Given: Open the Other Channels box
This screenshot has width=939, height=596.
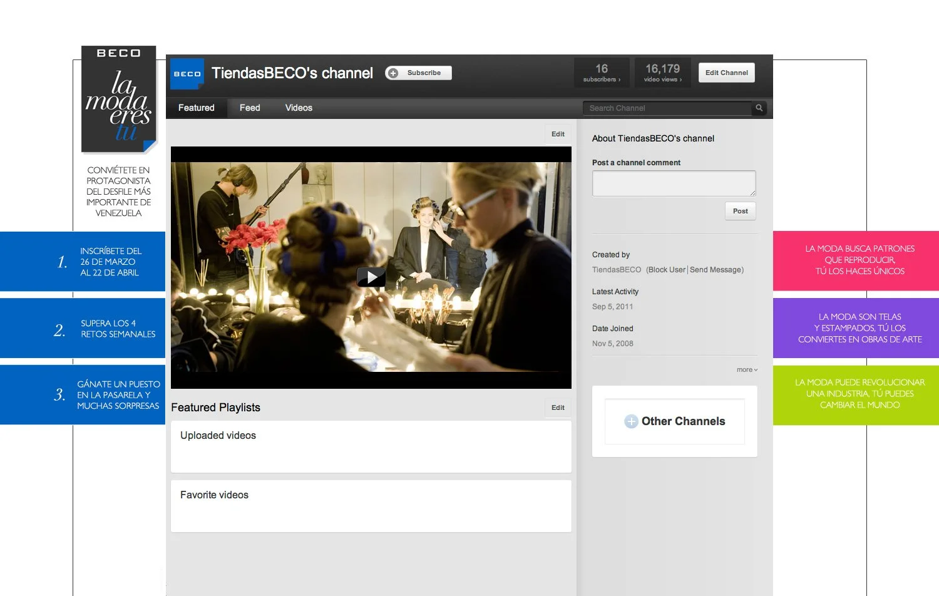Looking at the screenshot, I should 674,421.
